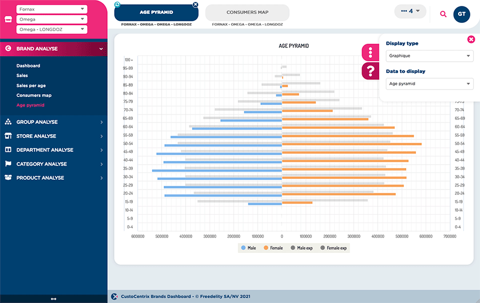Open the Data to display dropdown
The image size is (480, 303).
click(x=429, y=84)
